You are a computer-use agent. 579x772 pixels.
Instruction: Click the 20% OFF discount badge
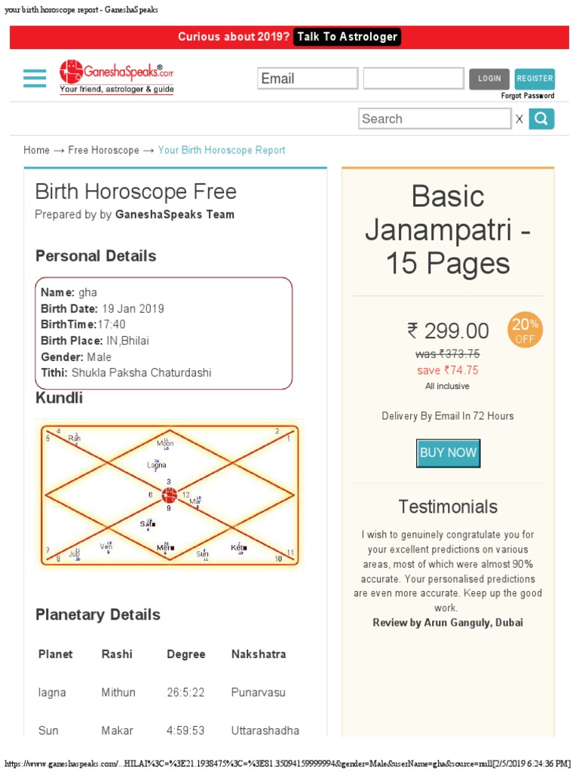coord(525,330)
